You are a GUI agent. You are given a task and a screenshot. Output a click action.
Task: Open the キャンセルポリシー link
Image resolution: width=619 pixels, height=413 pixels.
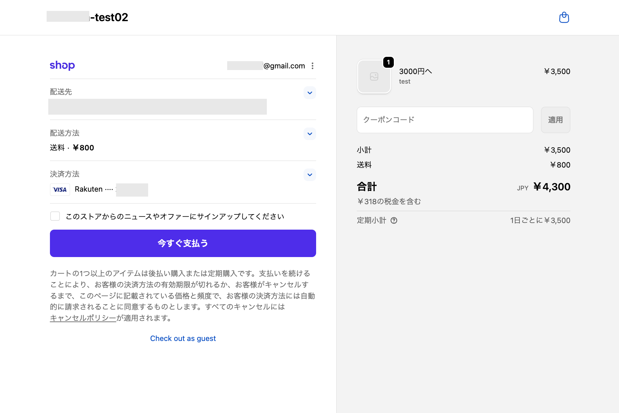tap(83, 318)
